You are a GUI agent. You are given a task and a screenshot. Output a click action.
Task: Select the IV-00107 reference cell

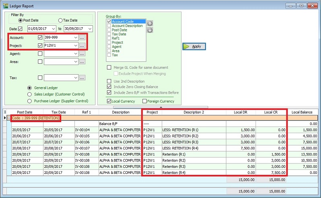pos(87,148)
